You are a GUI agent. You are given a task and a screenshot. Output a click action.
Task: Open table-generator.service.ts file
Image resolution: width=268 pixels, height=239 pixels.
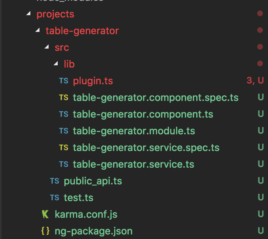133,164
